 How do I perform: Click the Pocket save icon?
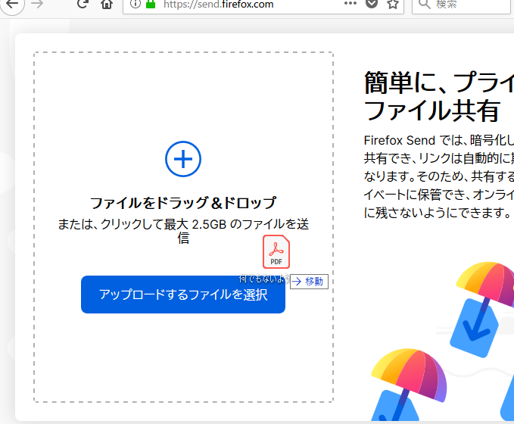click(x=372, y=4)
